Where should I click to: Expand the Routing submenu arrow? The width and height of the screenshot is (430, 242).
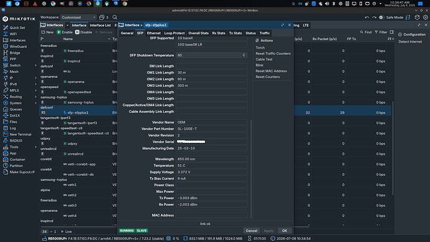[x=36, y=97]
